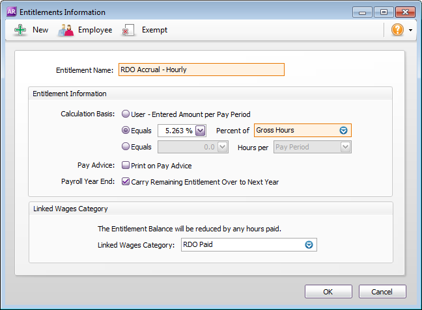Click the 'Entitlement Name:' label
Image resolution: width=422 pixels, height=310 pixels.
(85, 70)
